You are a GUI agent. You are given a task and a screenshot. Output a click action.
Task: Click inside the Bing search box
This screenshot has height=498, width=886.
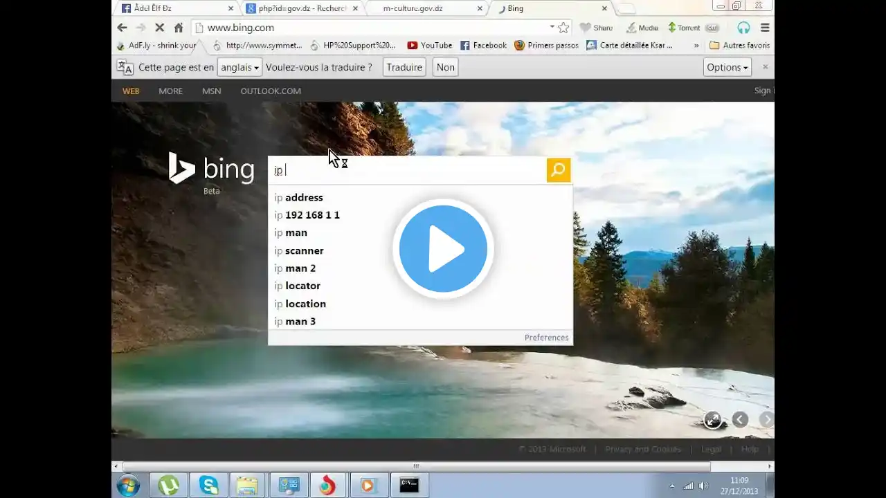point(407,170)
